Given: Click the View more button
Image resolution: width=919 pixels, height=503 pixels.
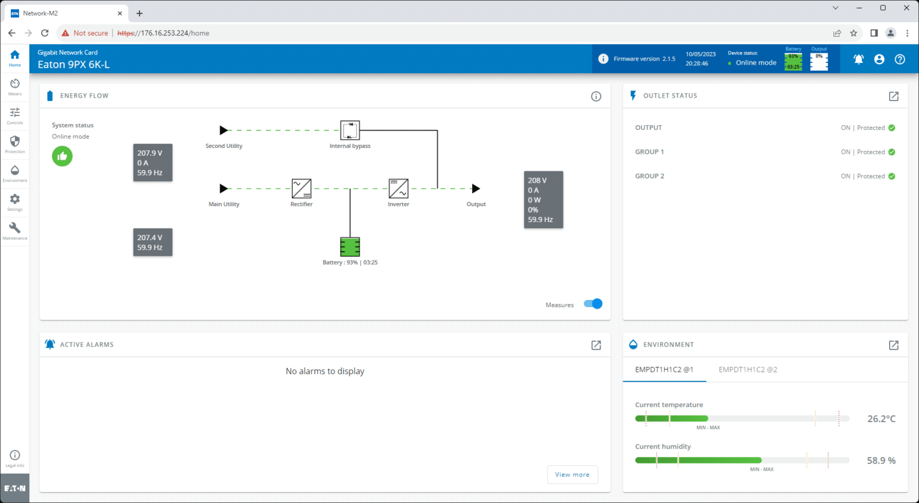Looking at the screenshot, I should tap(573, 474).
